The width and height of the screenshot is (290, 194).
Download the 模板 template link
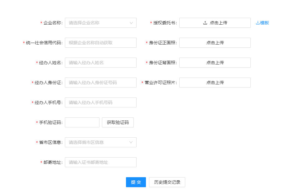point(264,23)
